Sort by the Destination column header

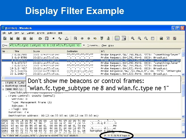pos(83,51)
